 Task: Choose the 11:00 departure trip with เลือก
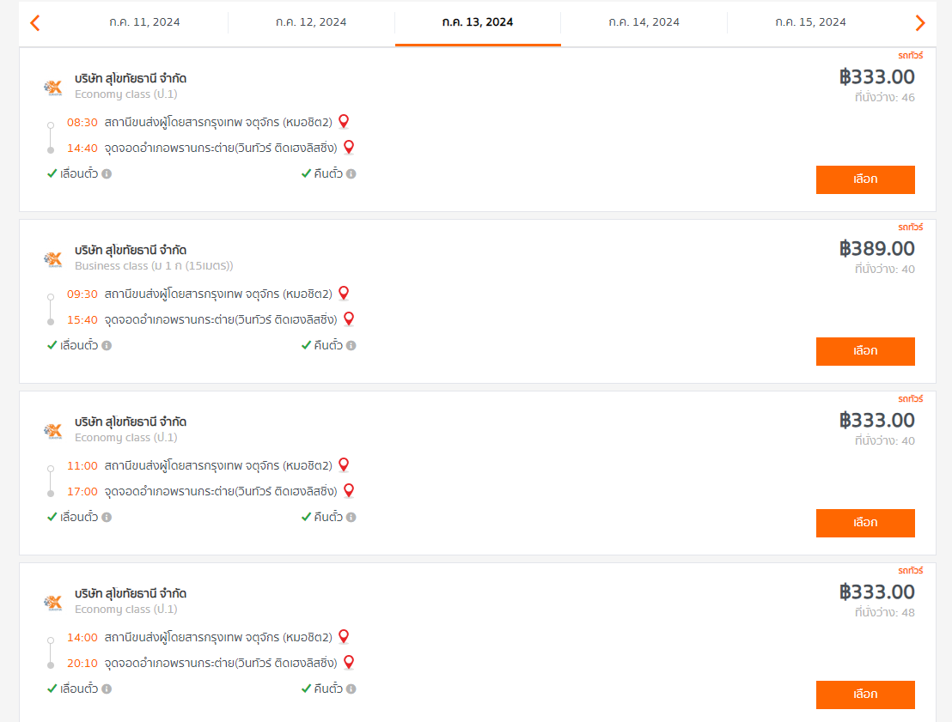[865, 523]
